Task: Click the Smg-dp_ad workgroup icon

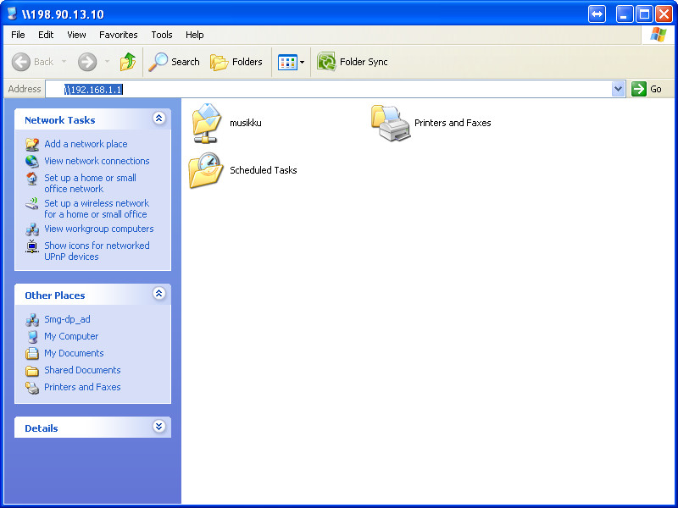Action: (x=32, y=320)
